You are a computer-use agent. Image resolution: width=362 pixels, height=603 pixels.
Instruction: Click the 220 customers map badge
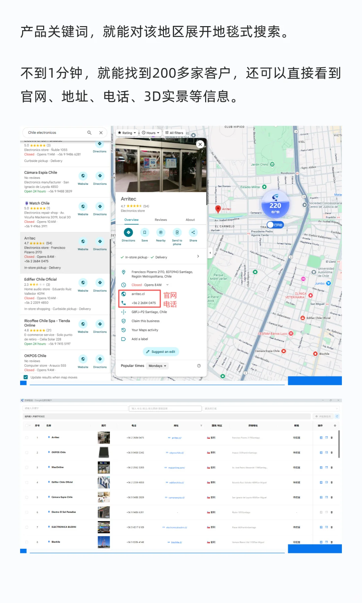(275, 205)
